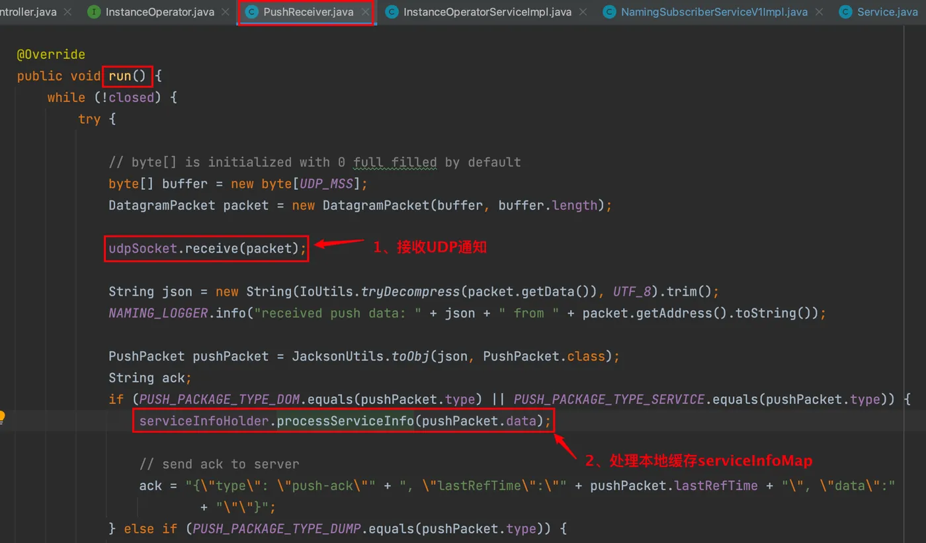The image size is (926, 543).
Task: Click the processServiceInfo method call
Action: 345,421
